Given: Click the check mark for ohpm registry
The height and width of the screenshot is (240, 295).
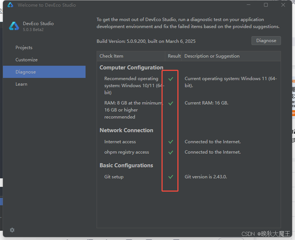Looking at the screenshot, I should (171, 152).
